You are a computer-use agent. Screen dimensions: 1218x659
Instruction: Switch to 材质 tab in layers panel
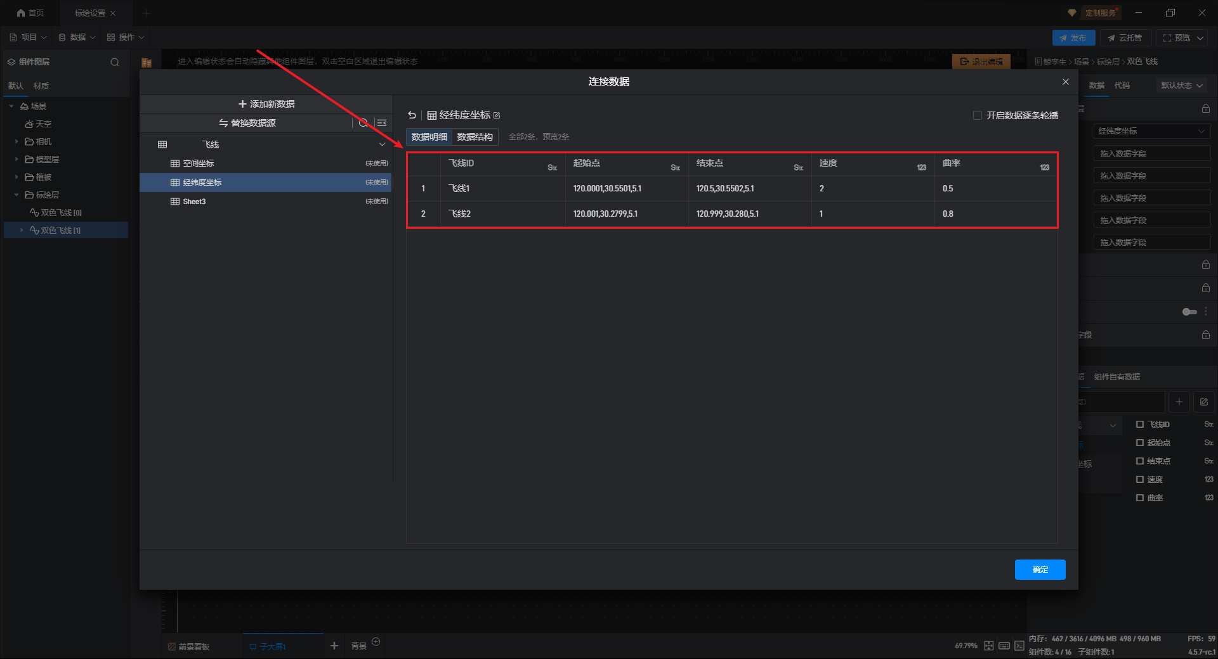point(41,86)
